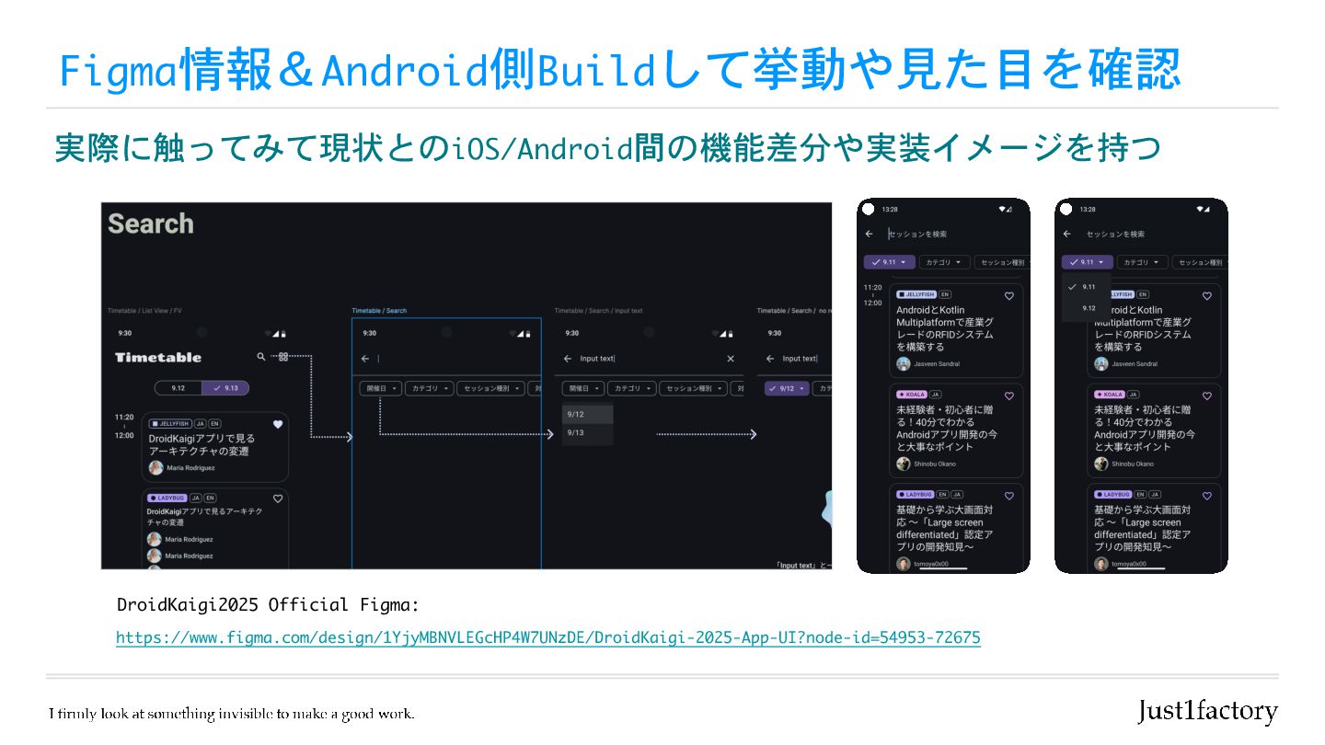Viewport: 1325px width, 745px height.
Task: Tap Jasveen Sandral avatar in left phone
Action: pos(904,364)
